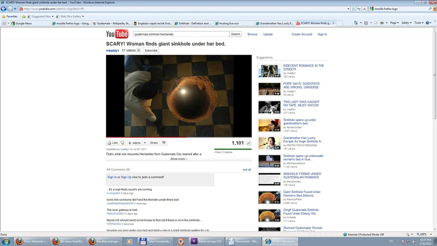
Task: Like the video
Action: pos(113,143)
